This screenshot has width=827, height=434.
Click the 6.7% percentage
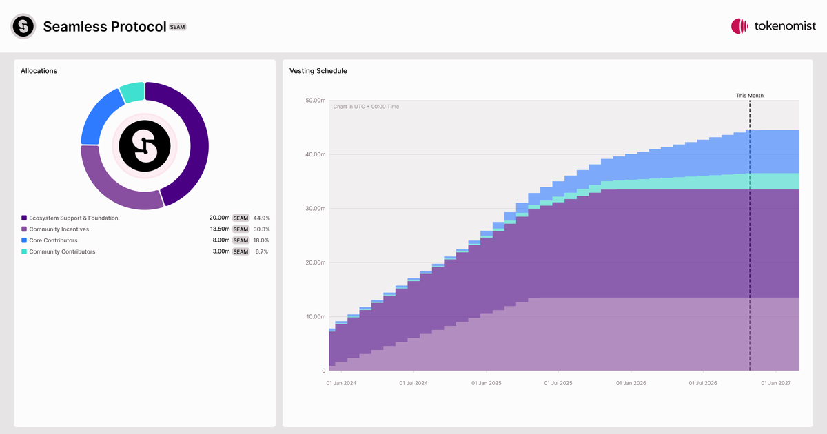click(x=261, y=251)
